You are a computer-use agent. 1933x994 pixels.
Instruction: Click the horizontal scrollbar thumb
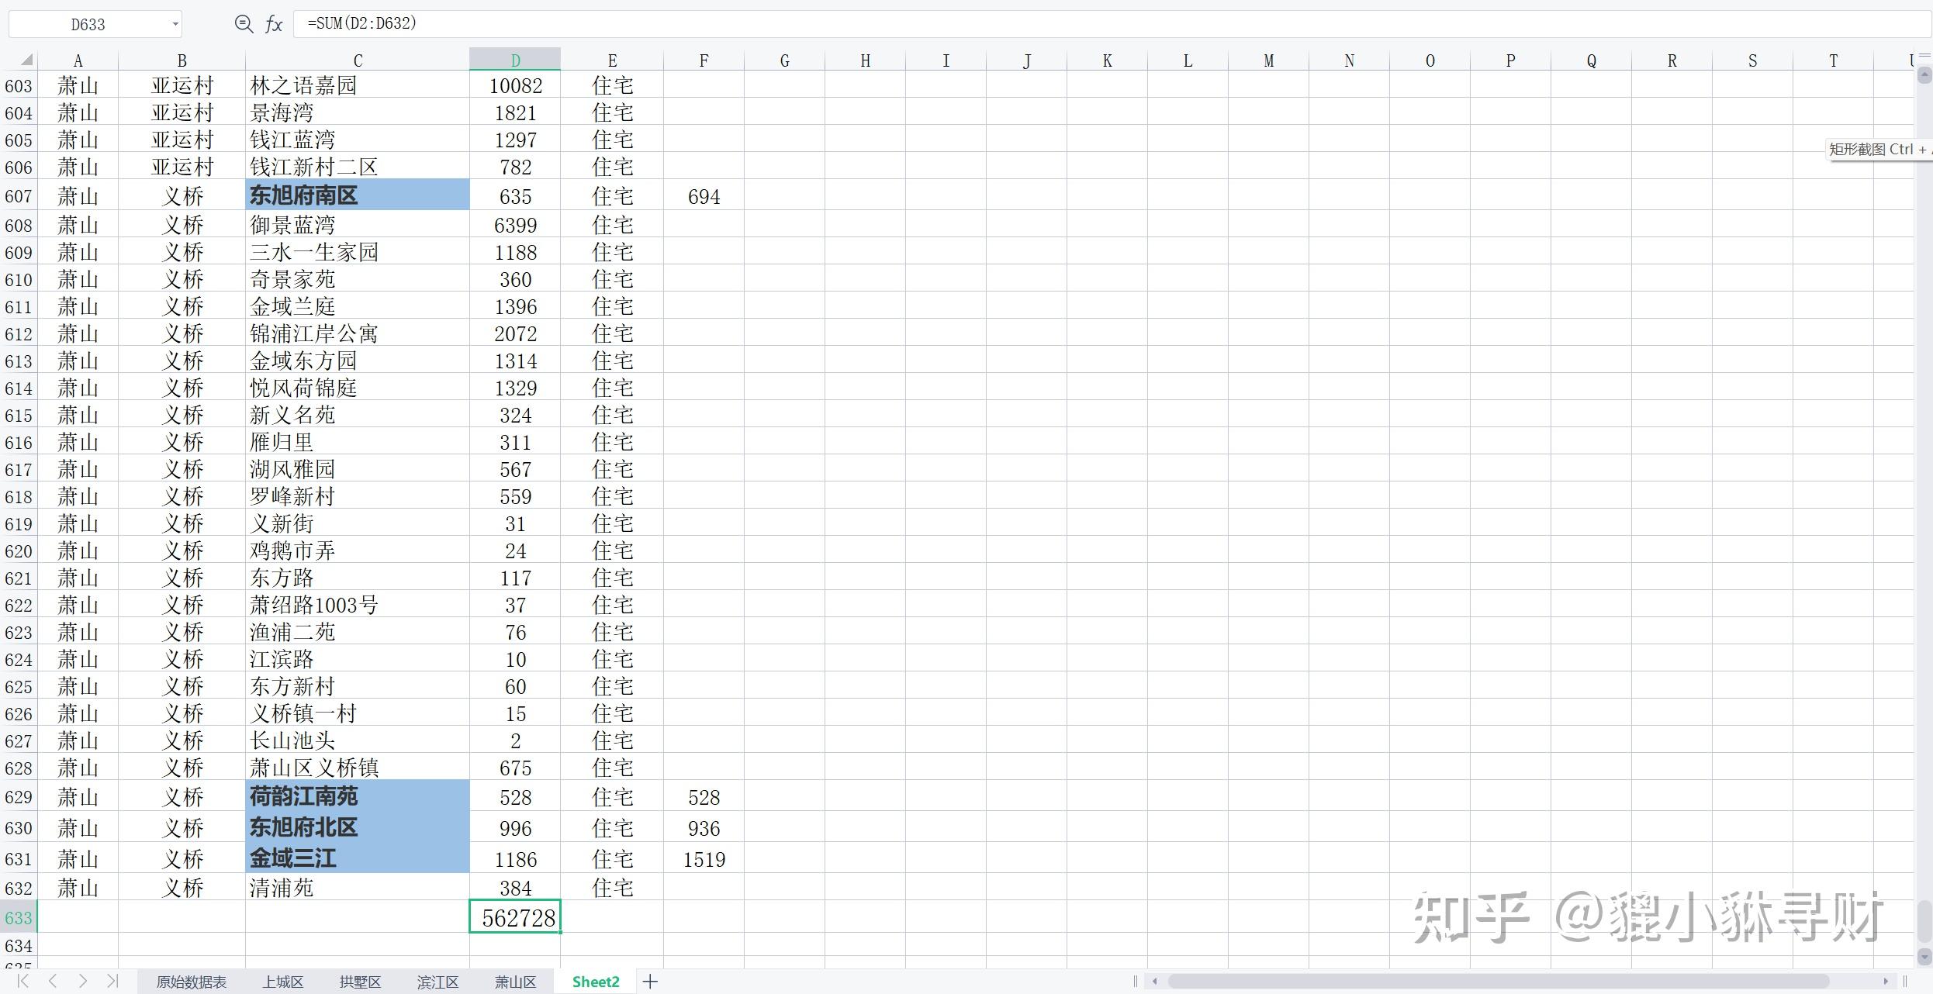click(x=1497, y=982)
